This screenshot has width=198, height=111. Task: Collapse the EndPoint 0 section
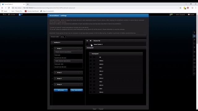pos(52,43)
